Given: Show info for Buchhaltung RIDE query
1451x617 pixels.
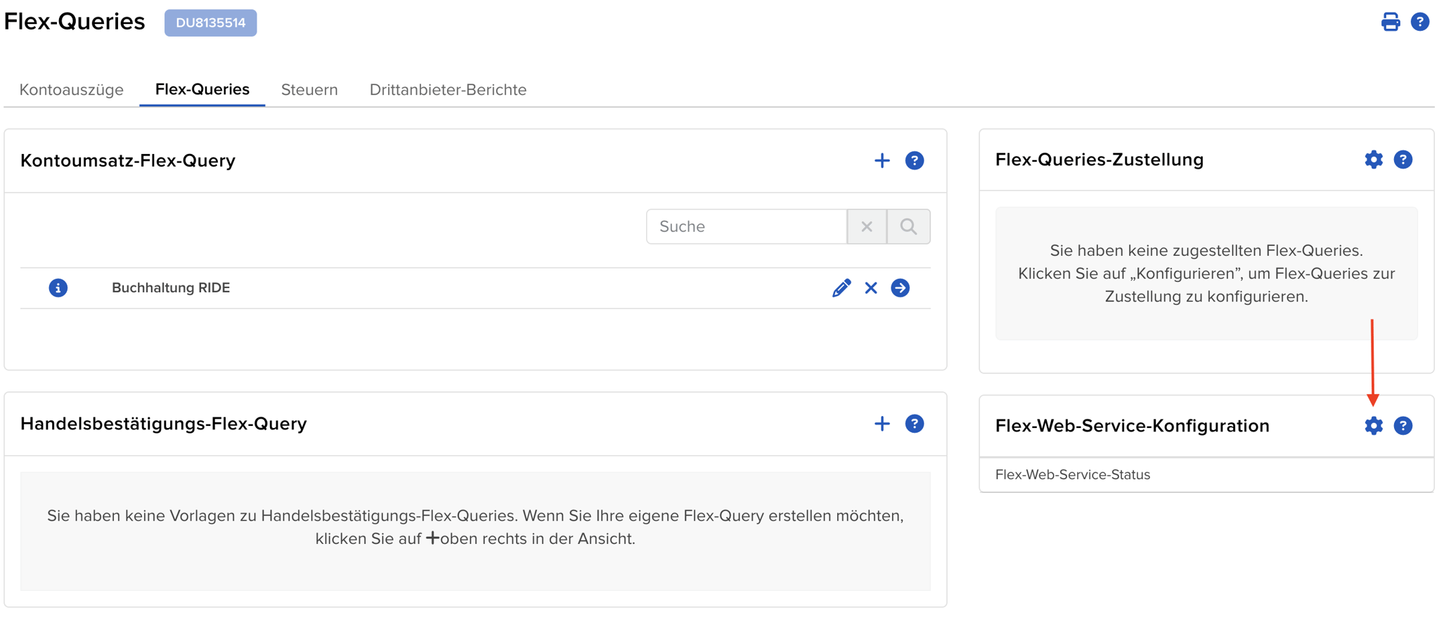Looking at the screenshot, I should click(58, 288).
